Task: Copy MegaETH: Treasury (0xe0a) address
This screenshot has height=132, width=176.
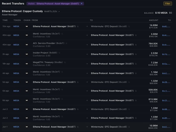Action: point(65,62)
